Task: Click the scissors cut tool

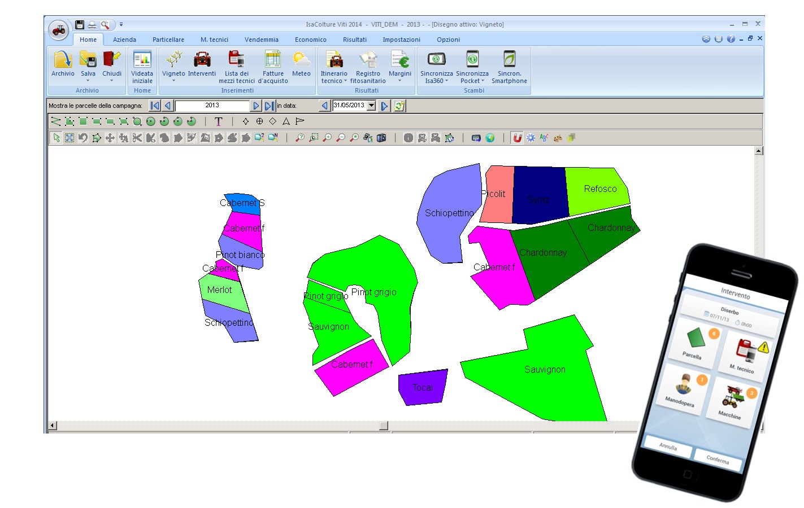Action: (137, 138)
